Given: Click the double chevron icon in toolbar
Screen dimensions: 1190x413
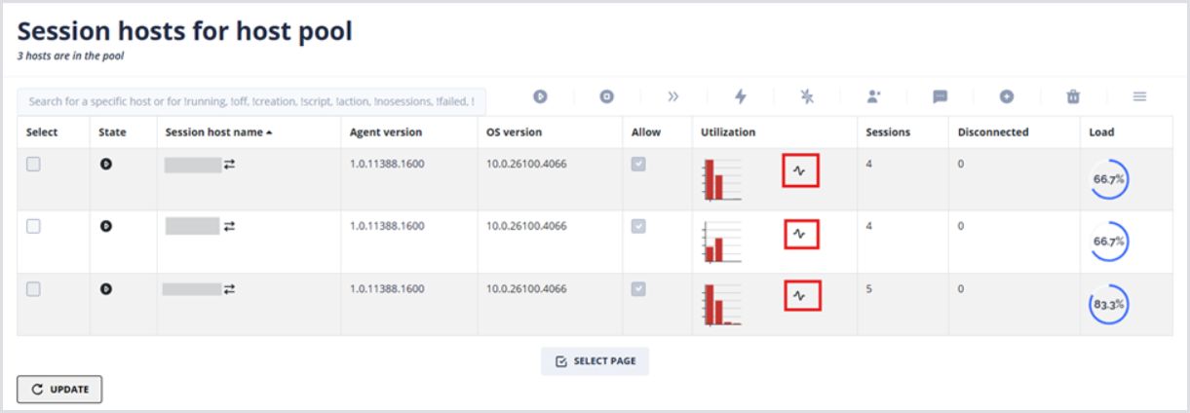Looking at the screenshot, I should point(673,96).
